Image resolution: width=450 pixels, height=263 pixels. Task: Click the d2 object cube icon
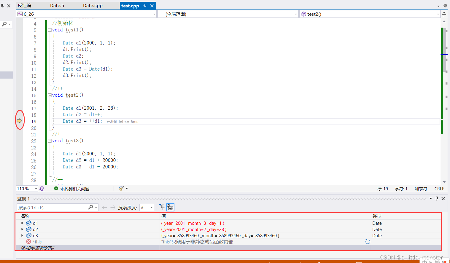(29, 229)
